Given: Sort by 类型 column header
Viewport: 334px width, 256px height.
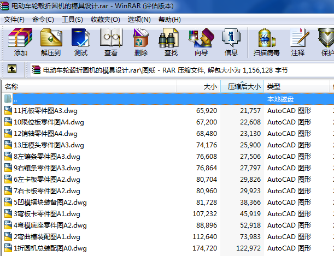Looking at the screenshot, I should click(x=297, y=87).
